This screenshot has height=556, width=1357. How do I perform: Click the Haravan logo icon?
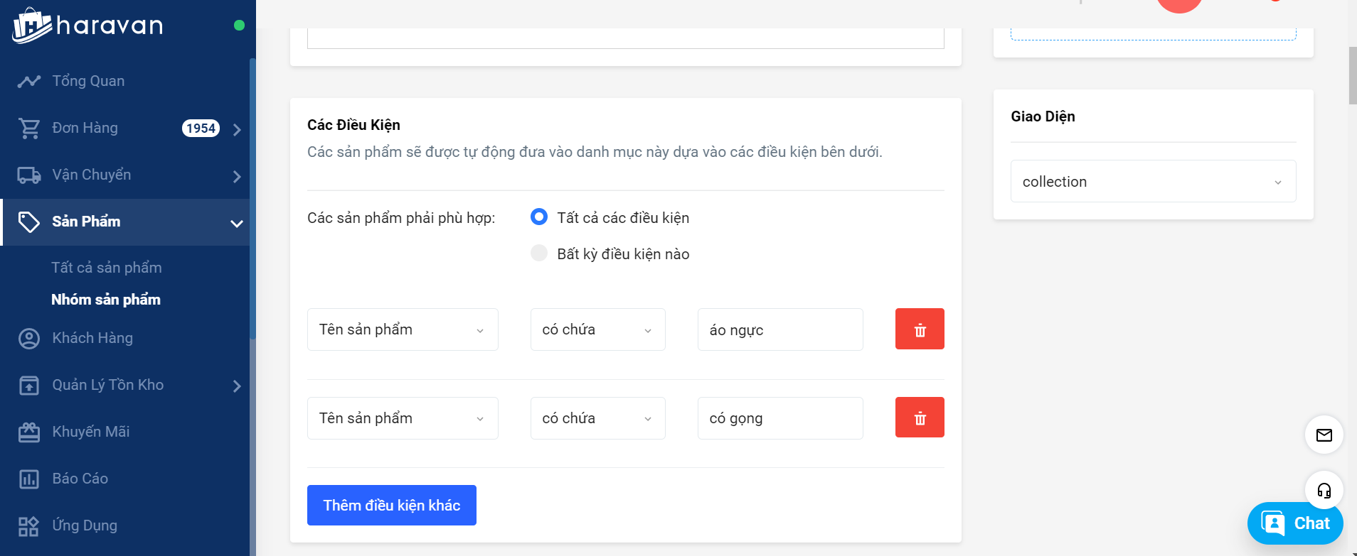tap(31, 26)
